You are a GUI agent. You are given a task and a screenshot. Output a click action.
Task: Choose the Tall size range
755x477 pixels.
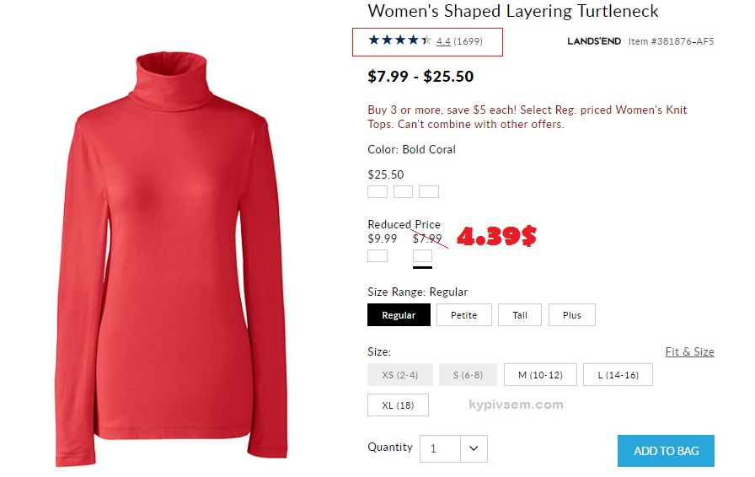point(520,315)
